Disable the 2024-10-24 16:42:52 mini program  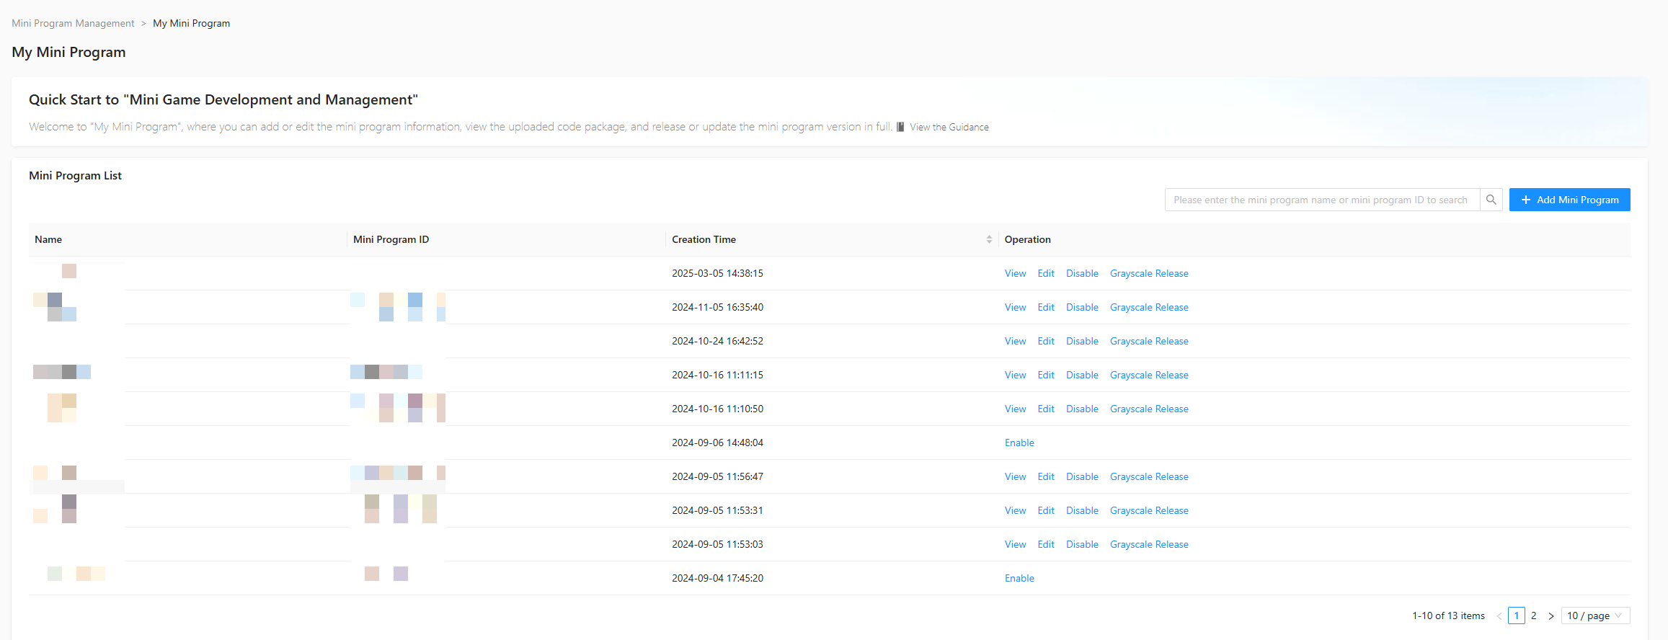[x=1083, y=341]
